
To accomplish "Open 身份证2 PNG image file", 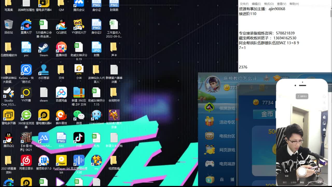I will point(96,27).
